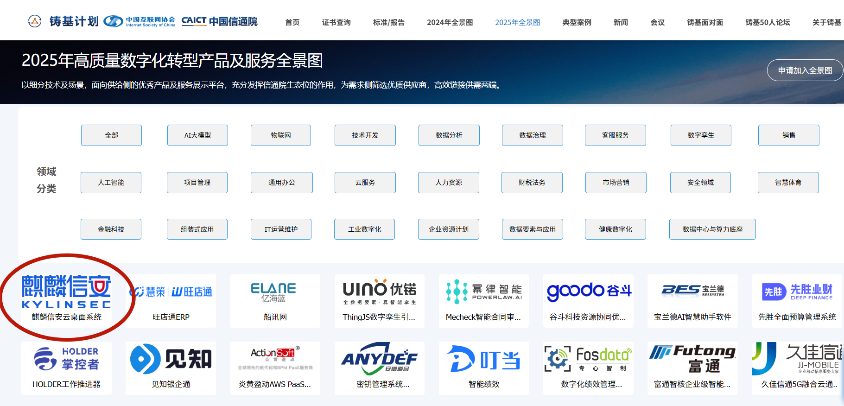Open the ANYDEF 安御道合 logo
This screenshot has height=406, width=844.
[379, 359]
